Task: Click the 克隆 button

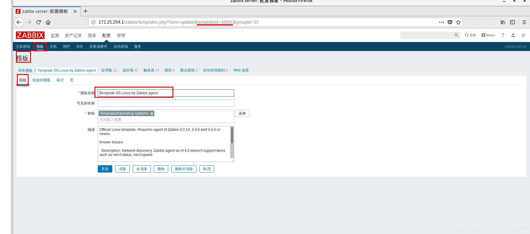Action: tap(122, 169)
